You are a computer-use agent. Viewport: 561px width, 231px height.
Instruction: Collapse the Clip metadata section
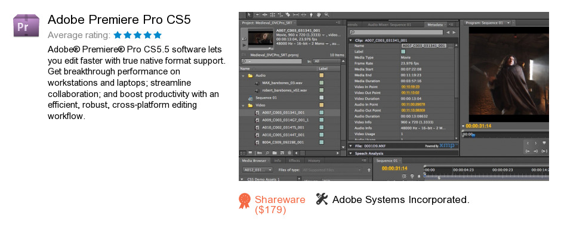point(351,40)
